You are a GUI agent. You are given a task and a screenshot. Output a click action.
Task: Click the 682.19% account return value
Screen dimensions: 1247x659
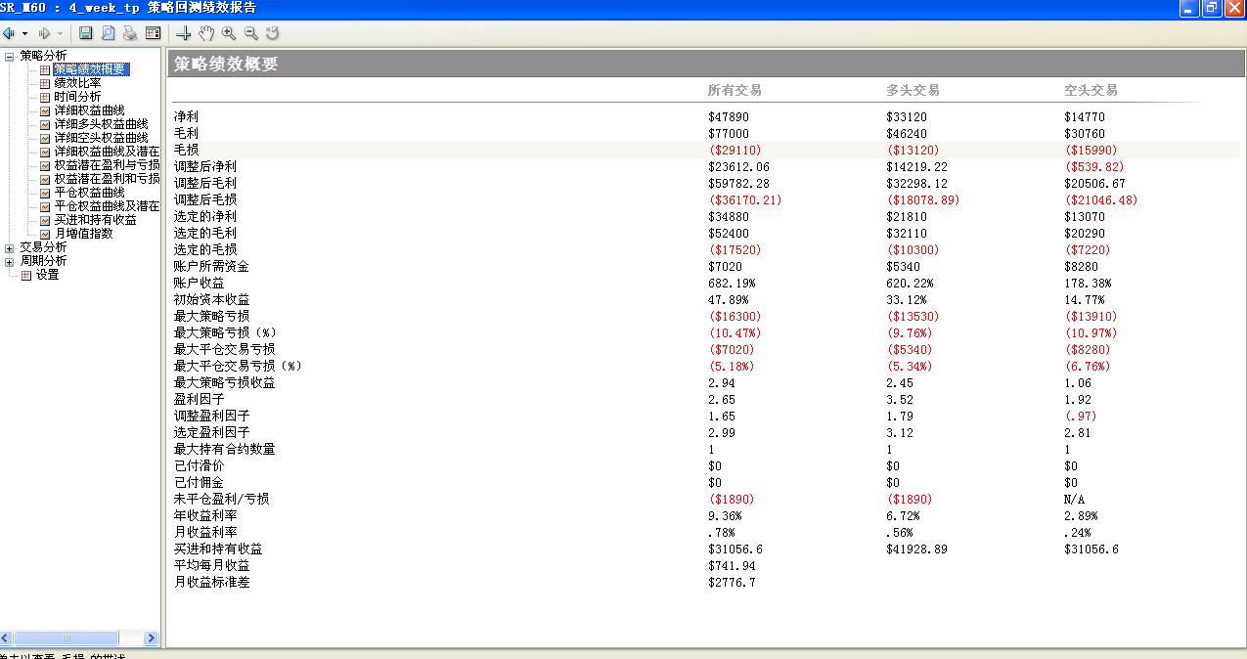(x=732, y=284)
